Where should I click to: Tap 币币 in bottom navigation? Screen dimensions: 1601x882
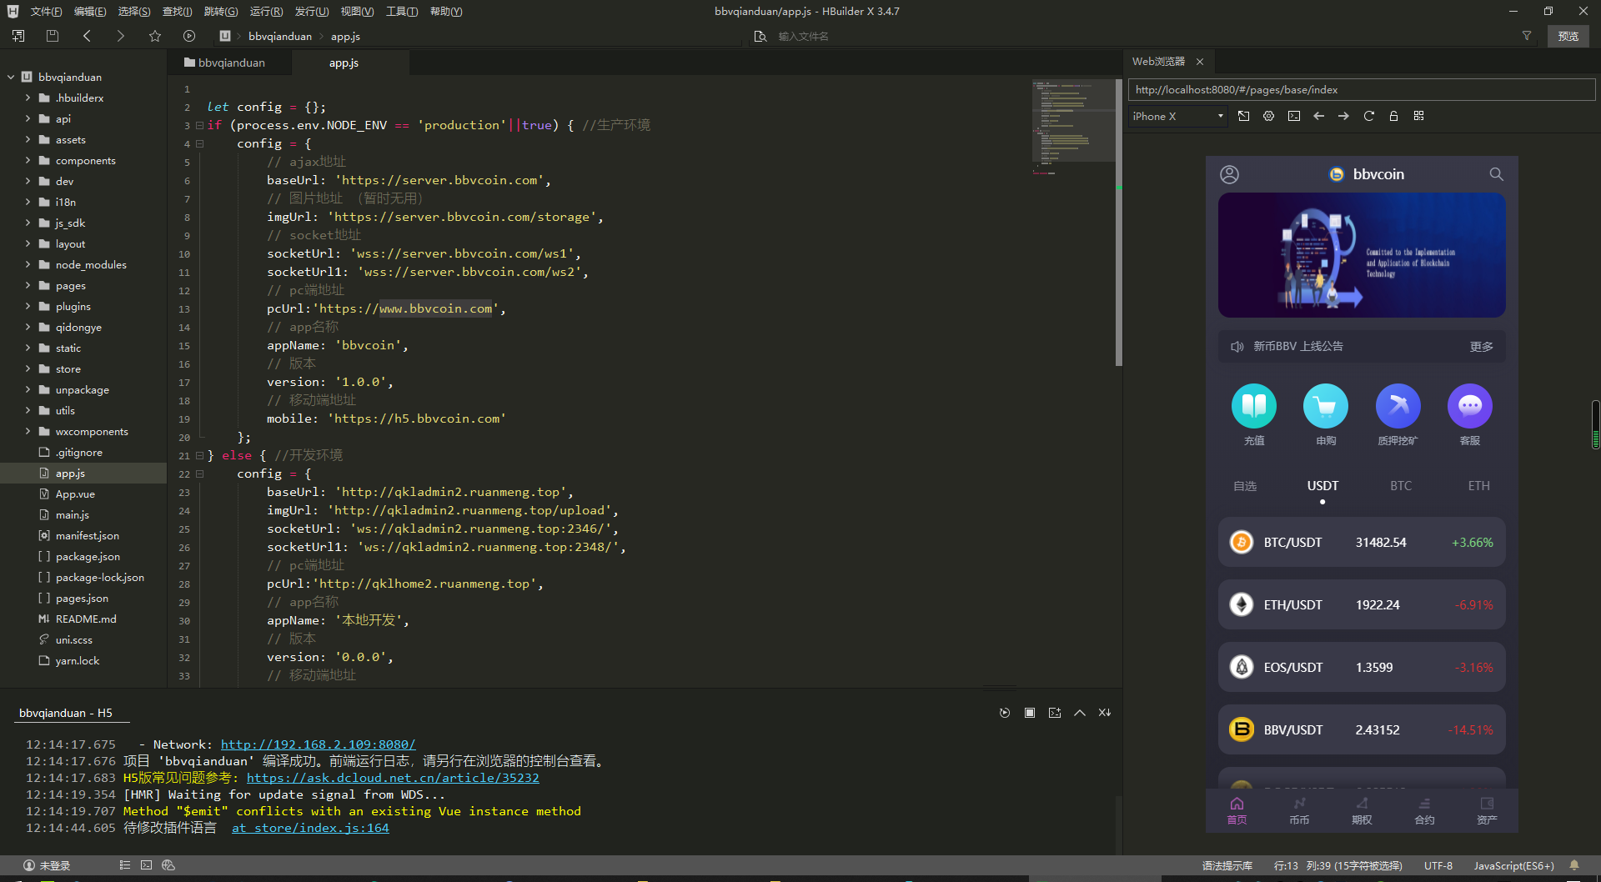click(1299, 810)
